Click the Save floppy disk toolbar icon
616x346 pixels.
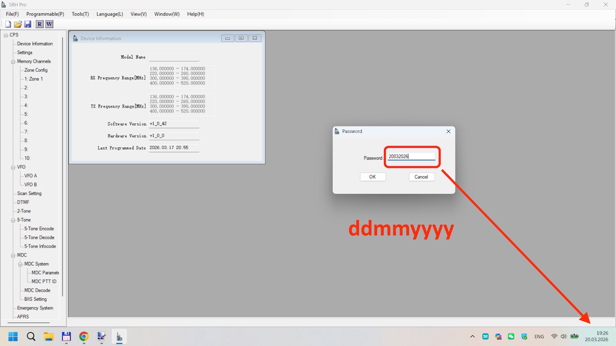[x=27, y=24]
